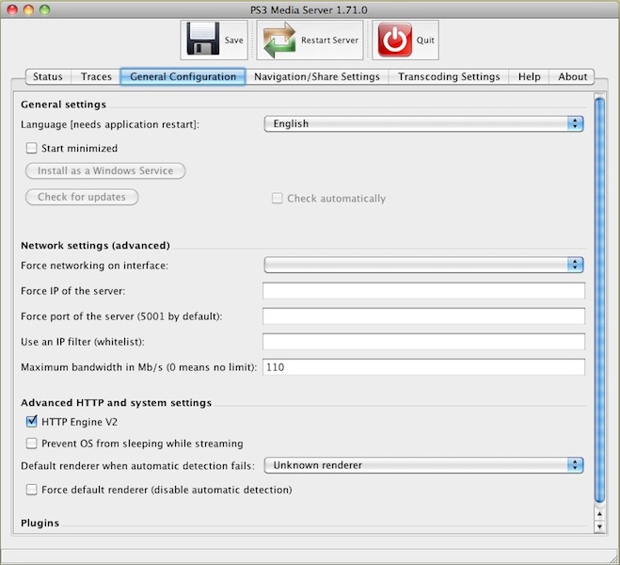Click the vertical scrollbar down arrow
This screenshot has height=565, width=620.
point(600,527)
